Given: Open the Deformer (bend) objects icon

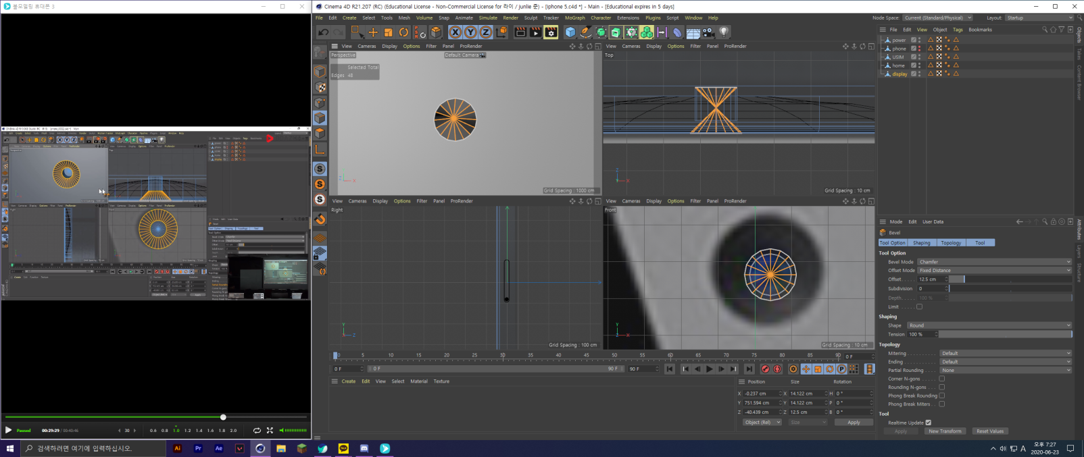Looking at the screenshot, I should point(677,32).
